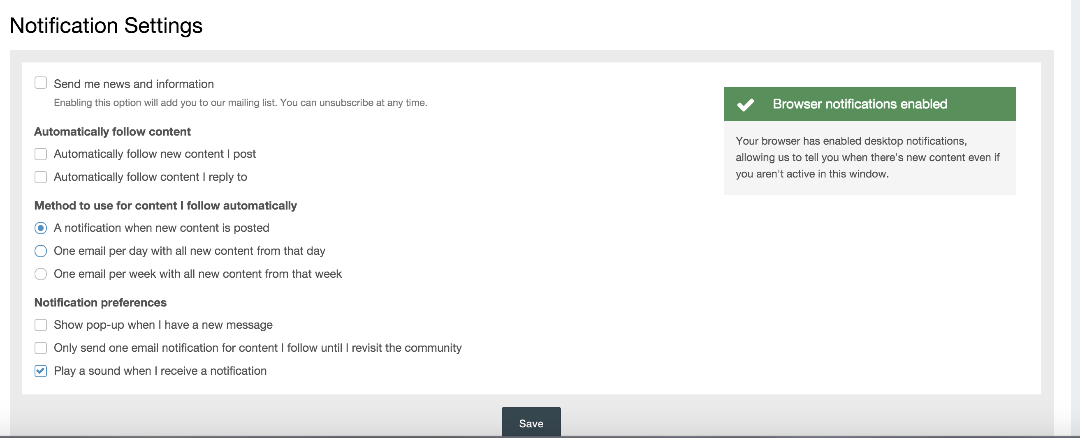Tick Automatically follow content I reply to
1080x438 pixels.
[x=41, y=177]
